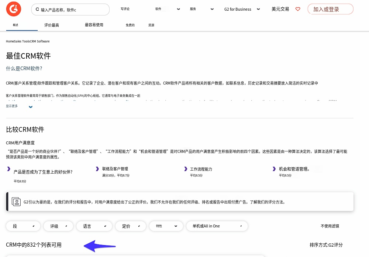This screenshot has width=369, height=257.
Task: Click the 比较CRM软件 heading
Action: coord(25,130)
